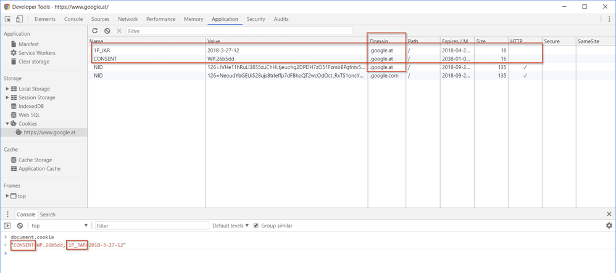The height and width of the screenshot is (273, 616).
Task: Click the clear console icon
Action: (x=20, y=226)
